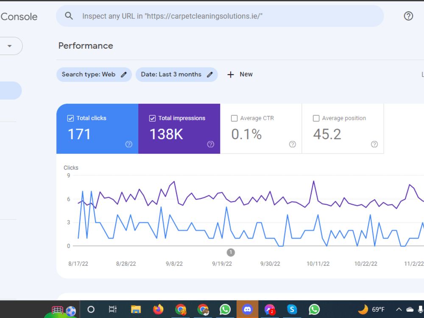The height and width of the screenshot is (318, 424).
Task: Click the 0.1% average CTR value
Action: coord(246,134)
